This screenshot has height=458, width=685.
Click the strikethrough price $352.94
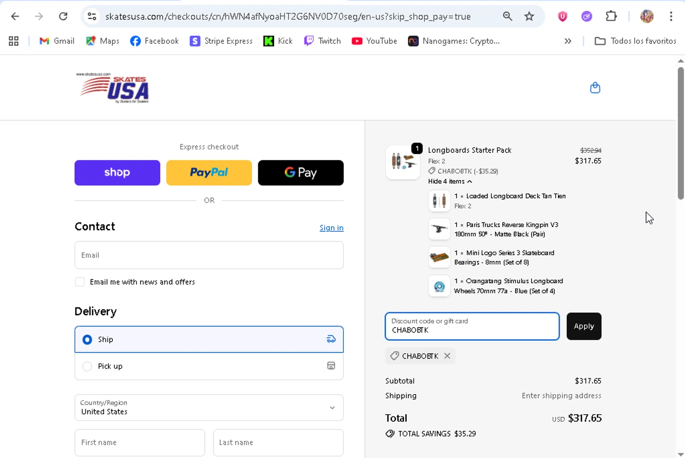(x=590, y=151)
